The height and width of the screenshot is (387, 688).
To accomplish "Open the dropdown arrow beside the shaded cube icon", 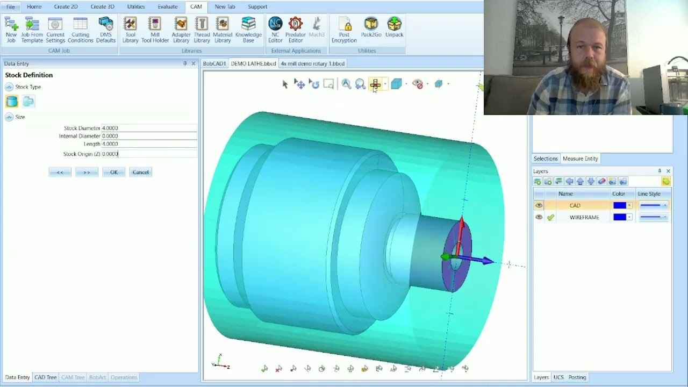I will click(x=406, y=84).
